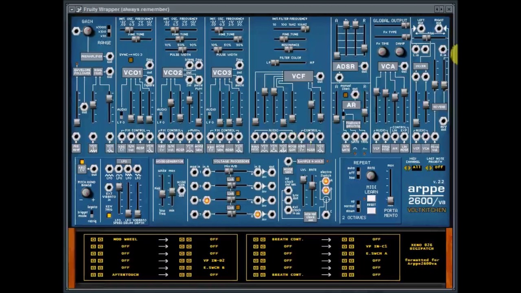Viewport: 521px width, 293px height.
Task: Click the VCO2 pulse PWM output jack
Action: (199, 80)
